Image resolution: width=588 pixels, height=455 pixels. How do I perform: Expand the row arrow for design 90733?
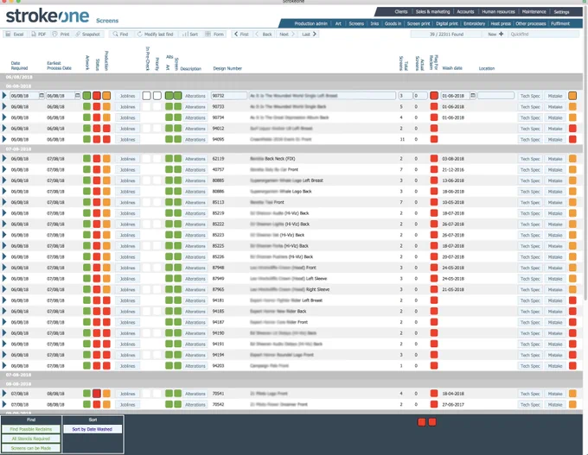4,106
